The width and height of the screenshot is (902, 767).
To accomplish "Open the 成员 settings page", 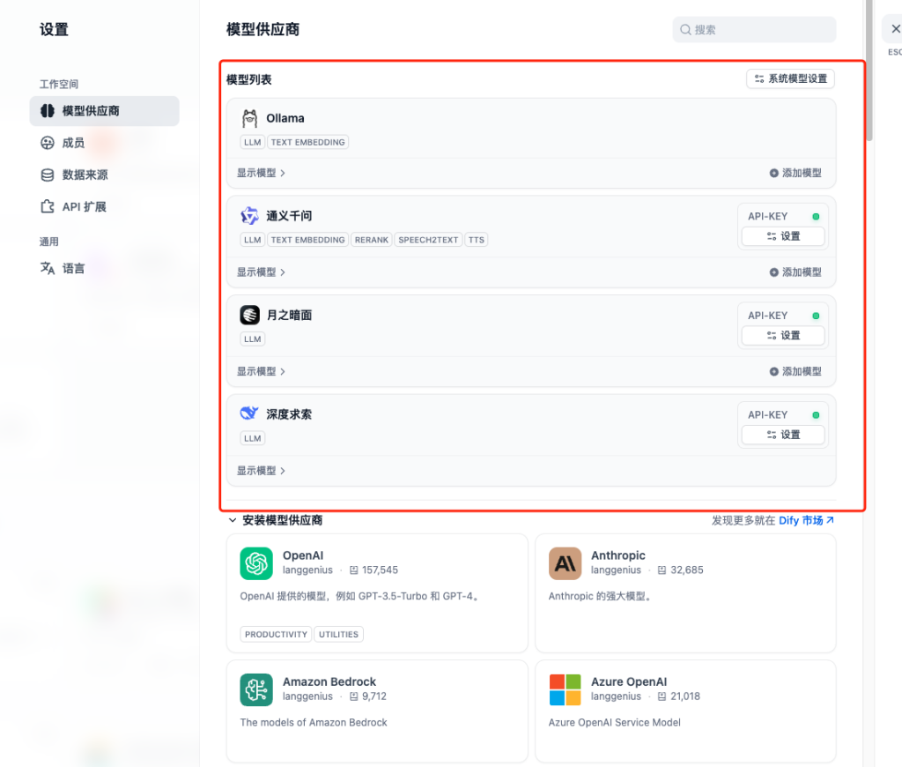I will pyautogui.click(x=104, y=143).
